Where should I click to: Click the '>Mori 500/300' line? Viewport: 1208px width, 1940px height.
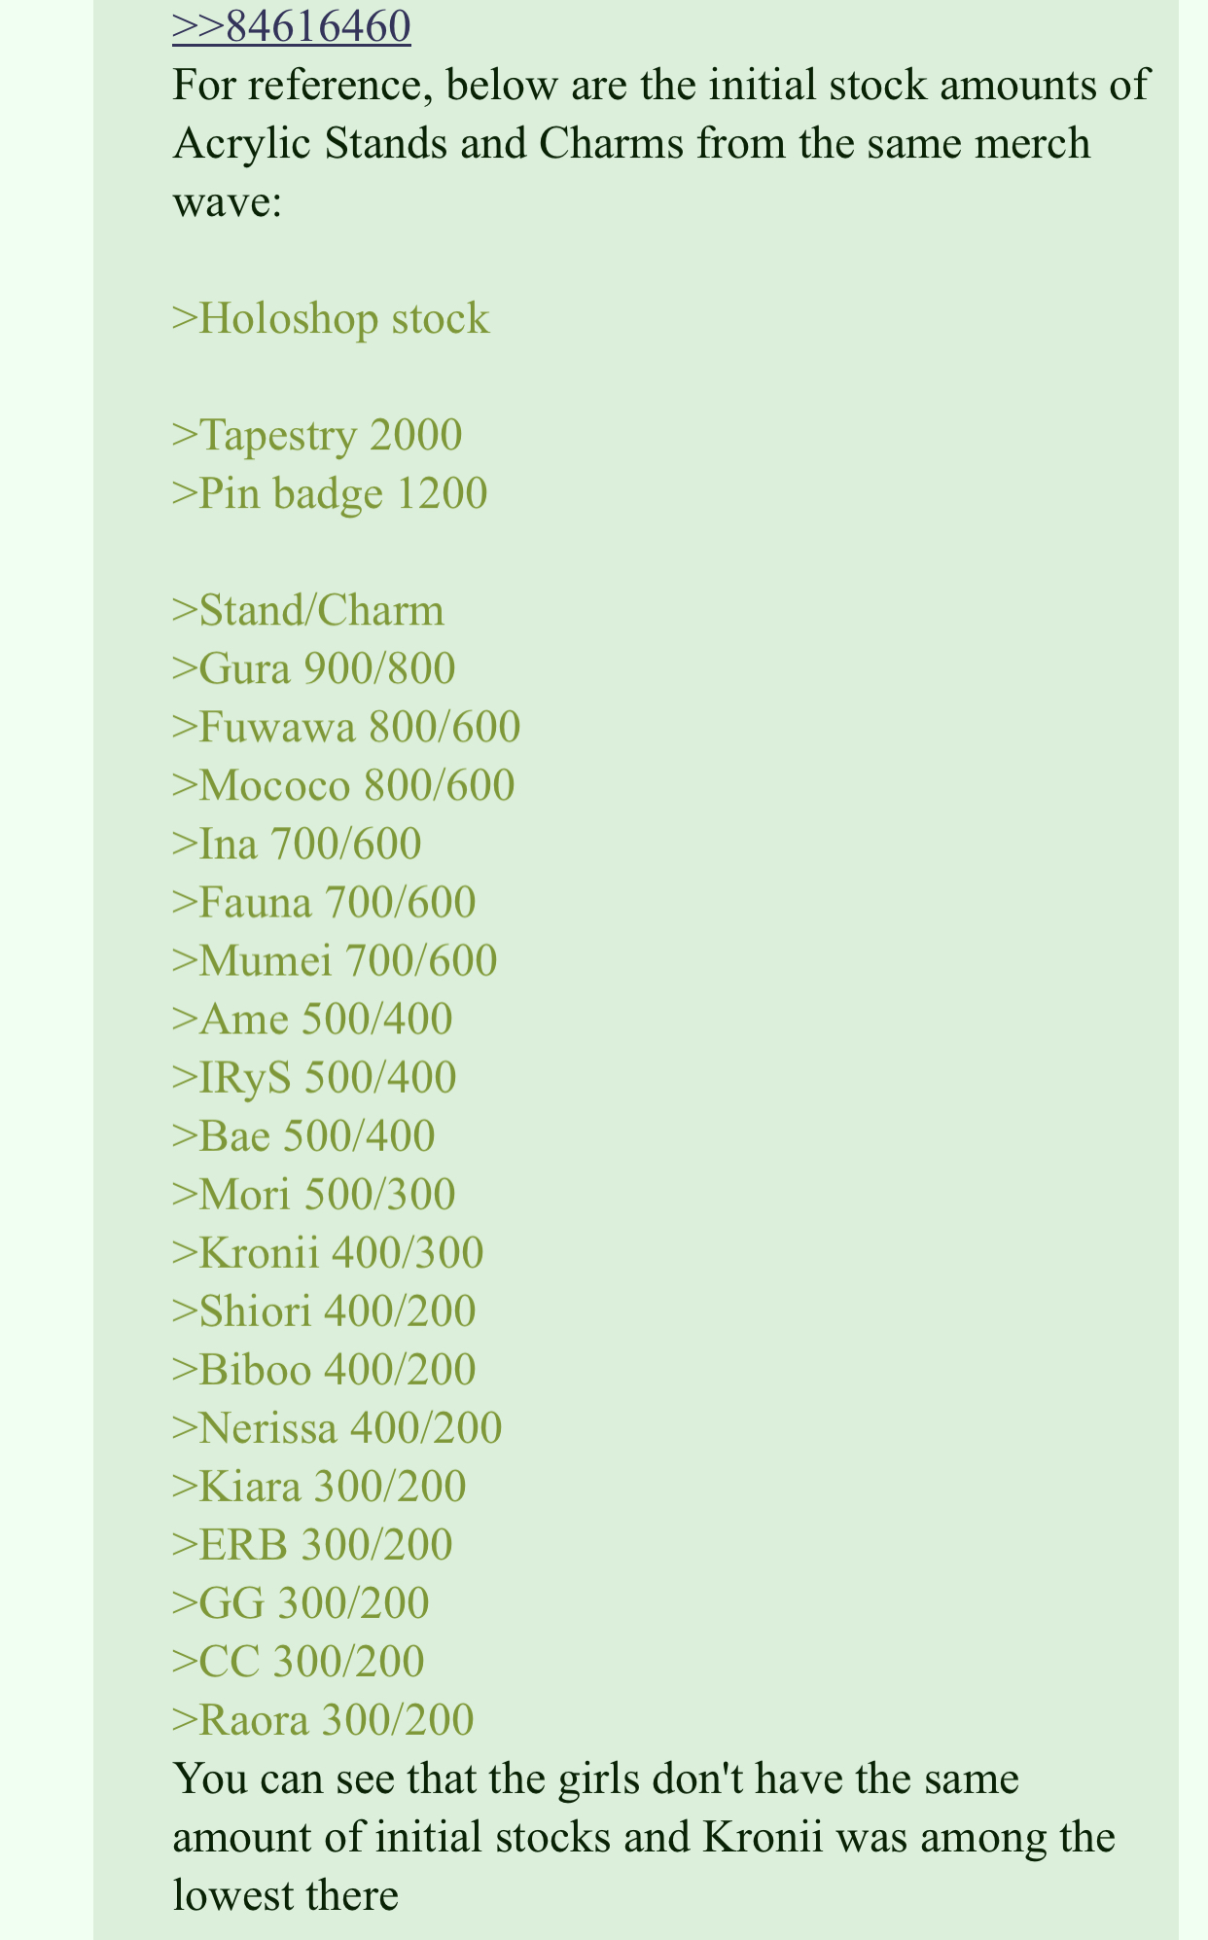tap(313, 1194)
